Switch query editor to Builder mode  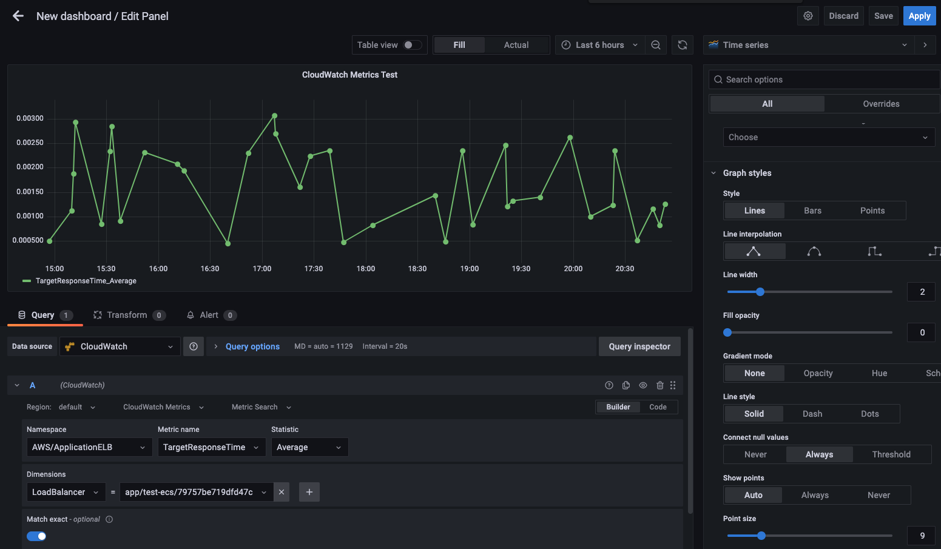pyautogui.click(x=618, y=407)
